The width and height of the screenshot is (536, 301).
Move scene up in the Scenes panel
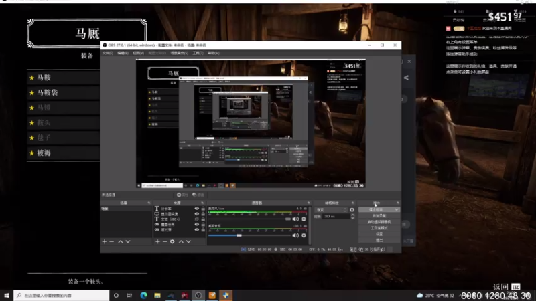tap(121, 241)
